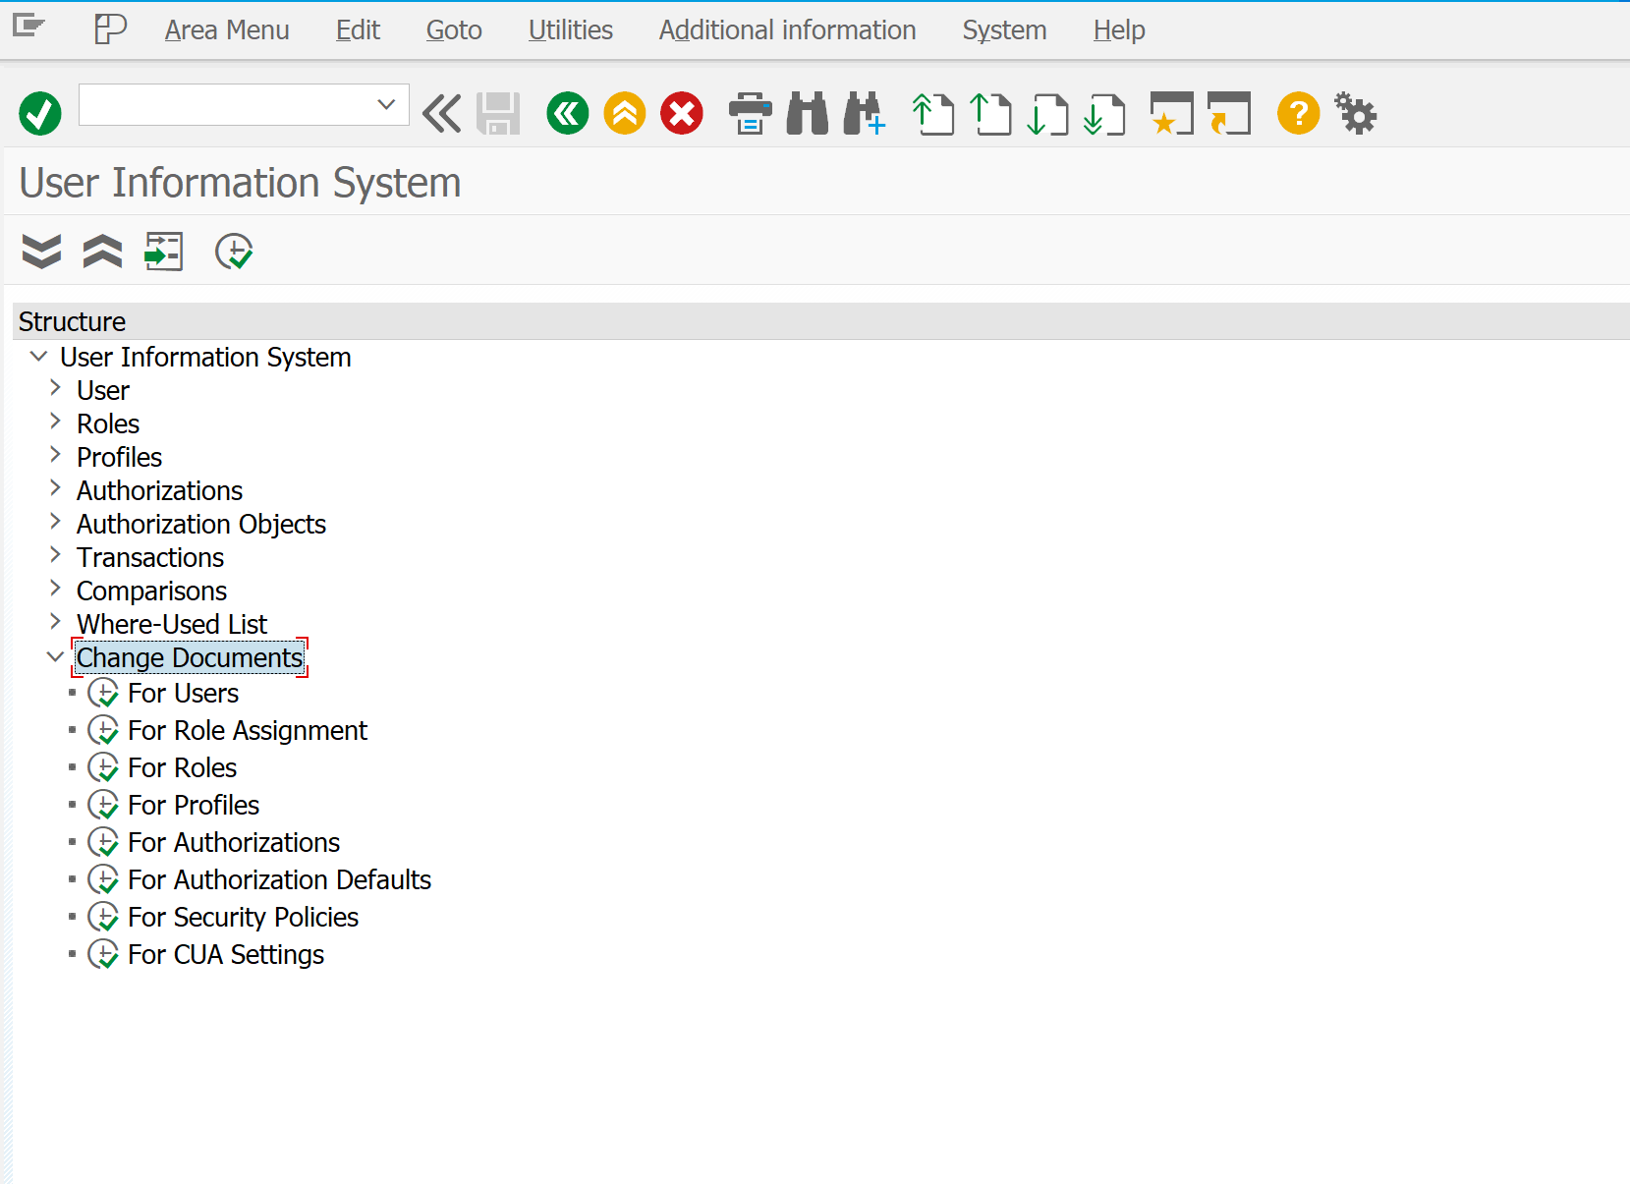Open the Utilities menu

(x=570, y=30)
